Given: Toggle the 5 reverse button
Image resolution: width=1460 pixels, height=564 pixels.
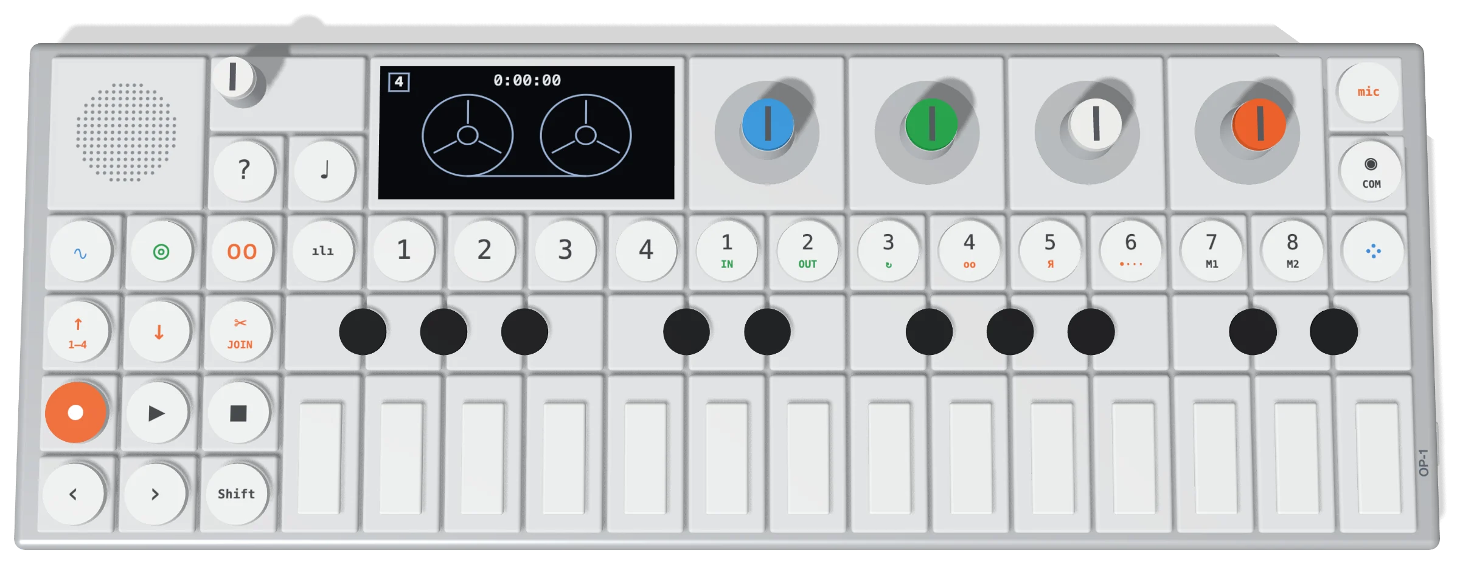Looking at the screenshot, I should 1050,250.
